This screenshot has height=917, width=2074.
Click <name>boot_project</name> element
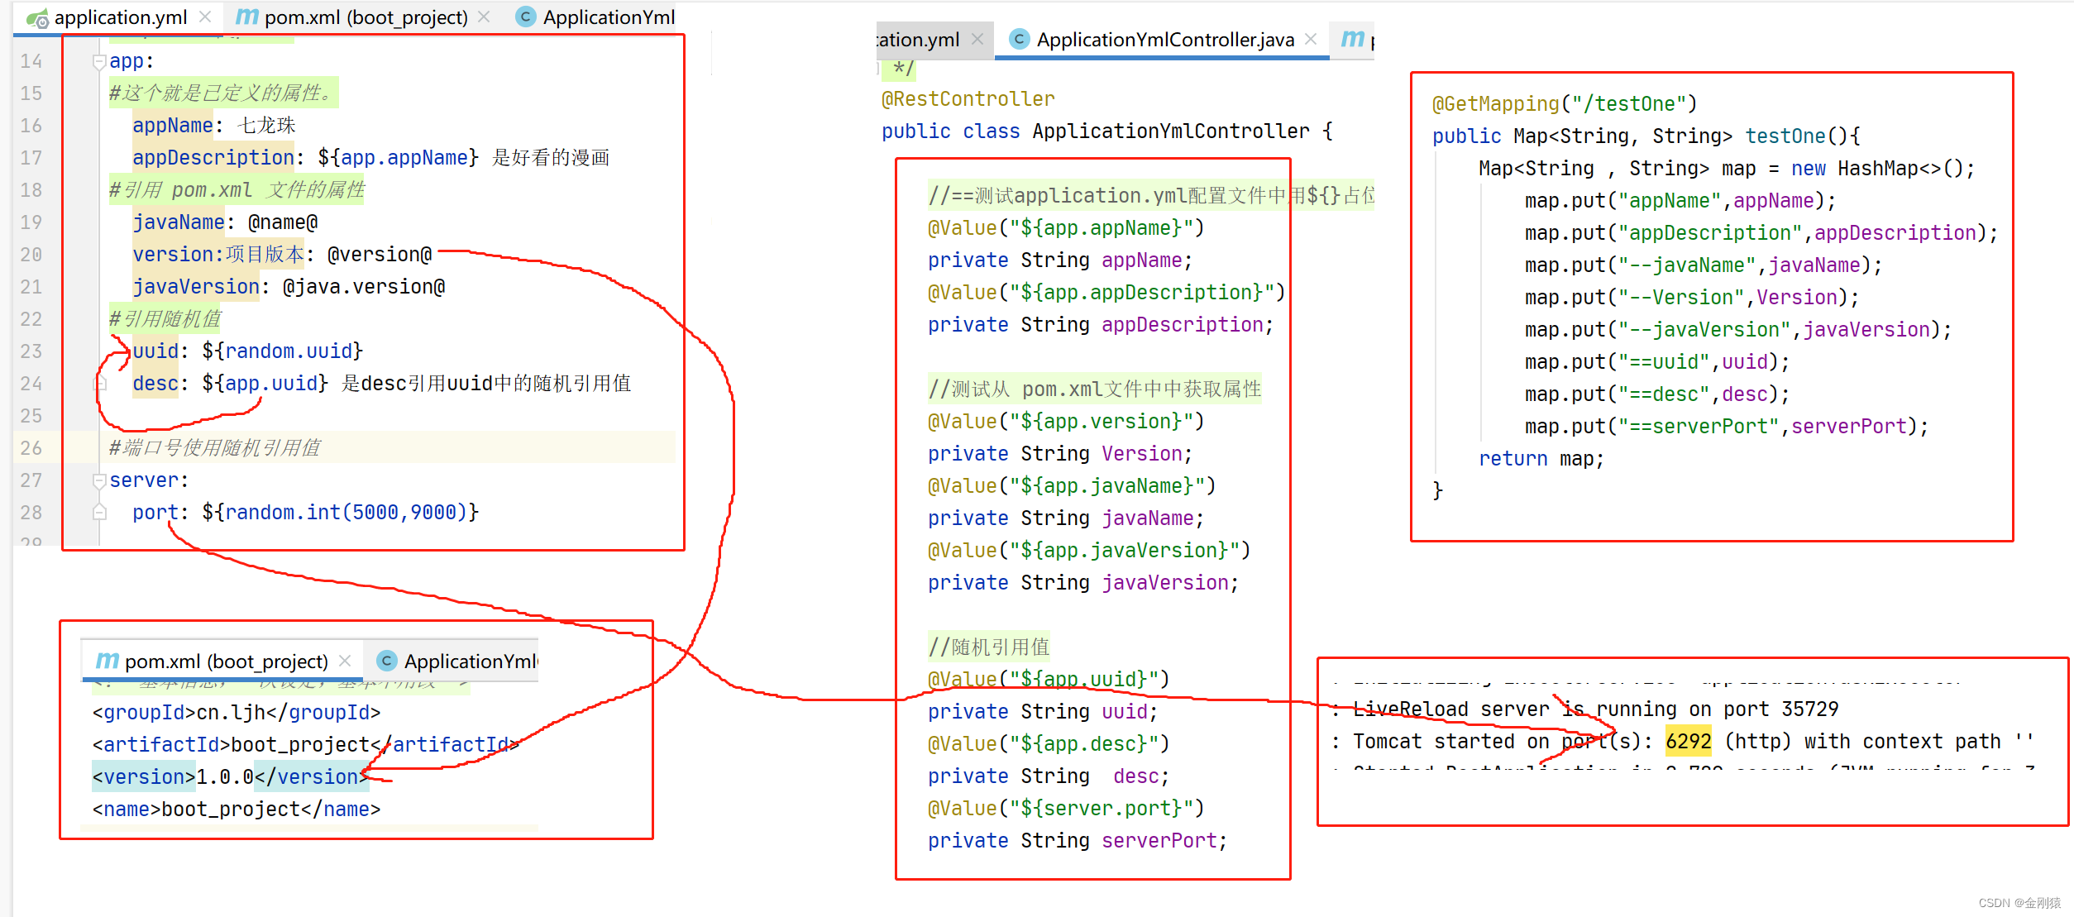(x=237, y=810)
